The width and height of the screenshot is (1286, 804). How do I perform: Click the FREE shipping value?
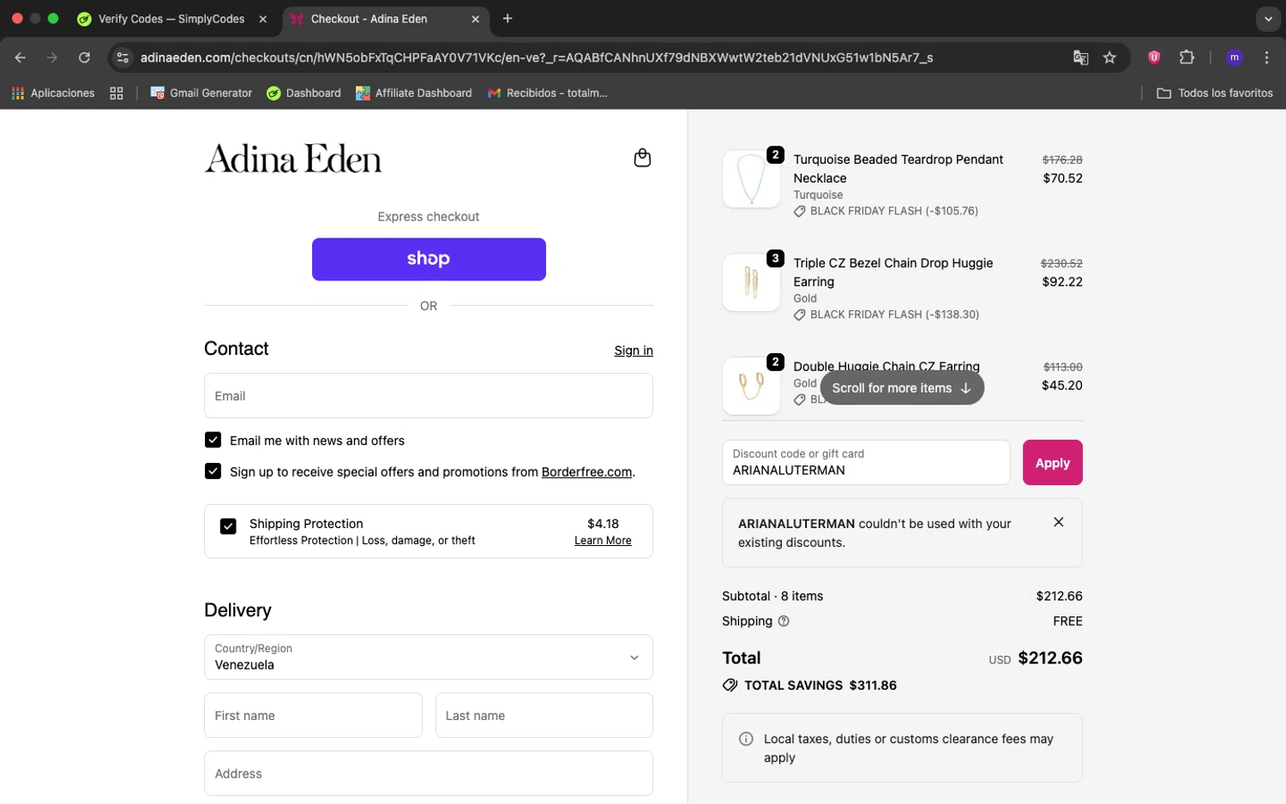(x=1067, y=621)
